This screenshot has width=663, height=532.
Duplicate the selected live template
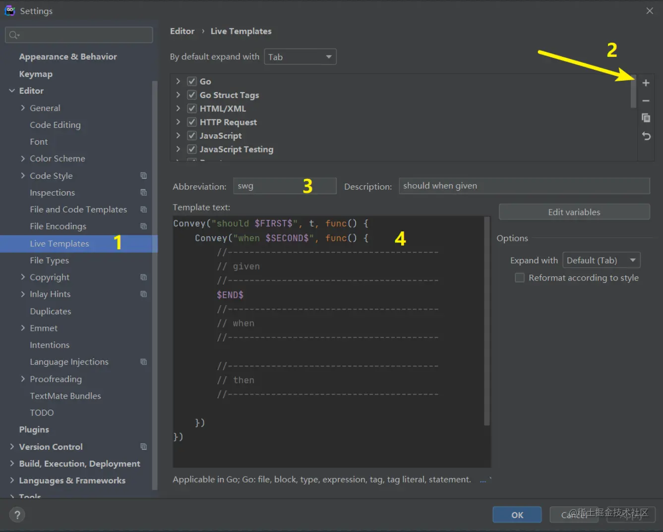646,118
